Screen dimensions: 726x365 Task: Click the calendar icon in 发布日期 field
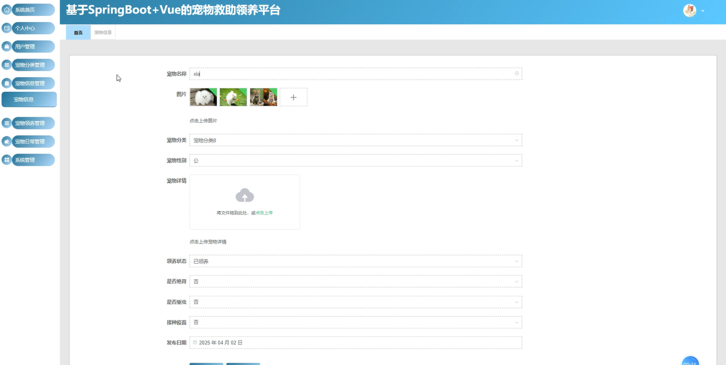coord(194,342)
